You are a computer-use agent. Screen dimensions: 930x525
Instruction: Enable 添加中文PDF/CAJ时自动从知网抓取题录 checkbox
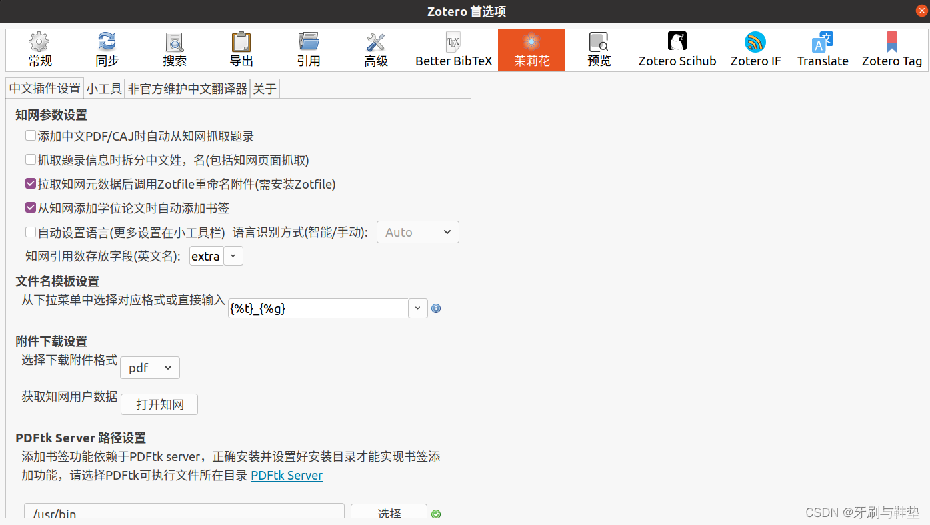point(31,136)
